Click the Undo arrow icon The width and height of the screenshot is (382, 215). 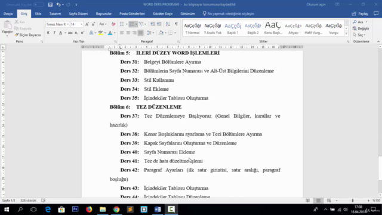(58, 5)
